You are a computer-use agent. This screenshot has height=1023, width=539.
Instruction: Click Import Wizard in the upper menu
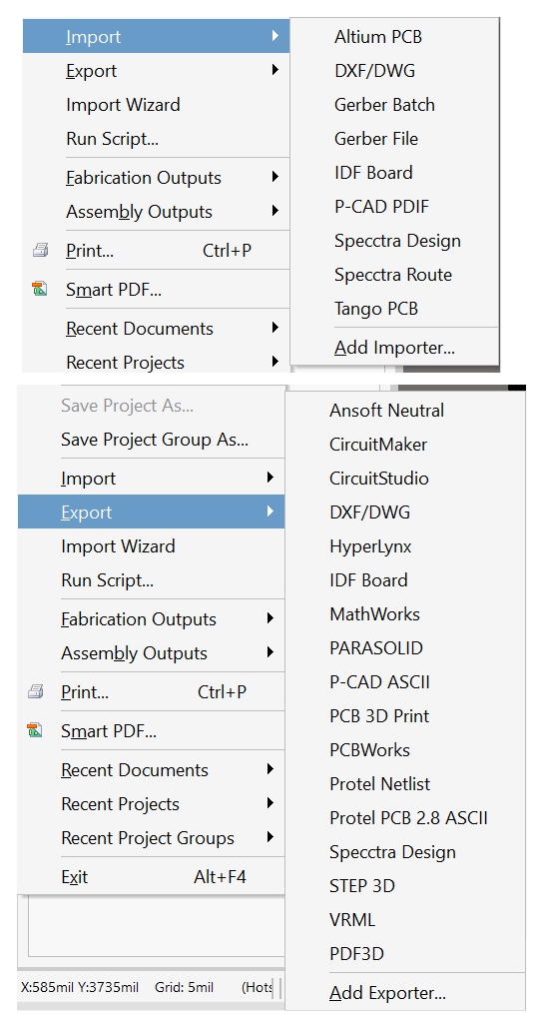[123, 105]
